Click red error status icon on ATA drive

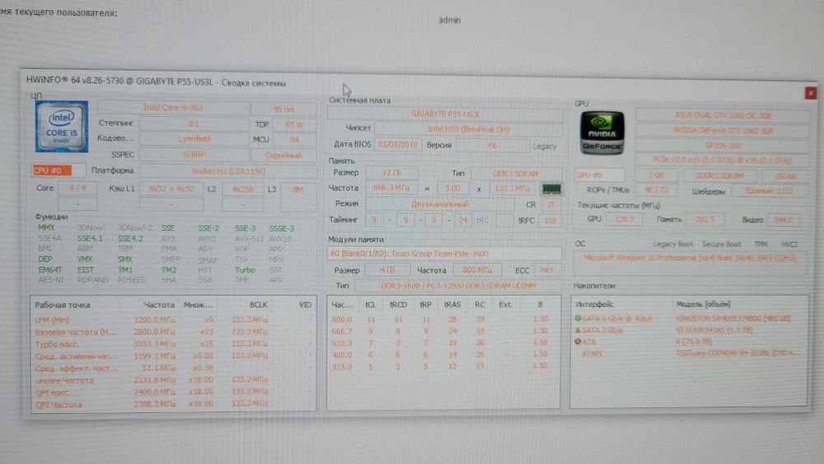pos(578,341)
